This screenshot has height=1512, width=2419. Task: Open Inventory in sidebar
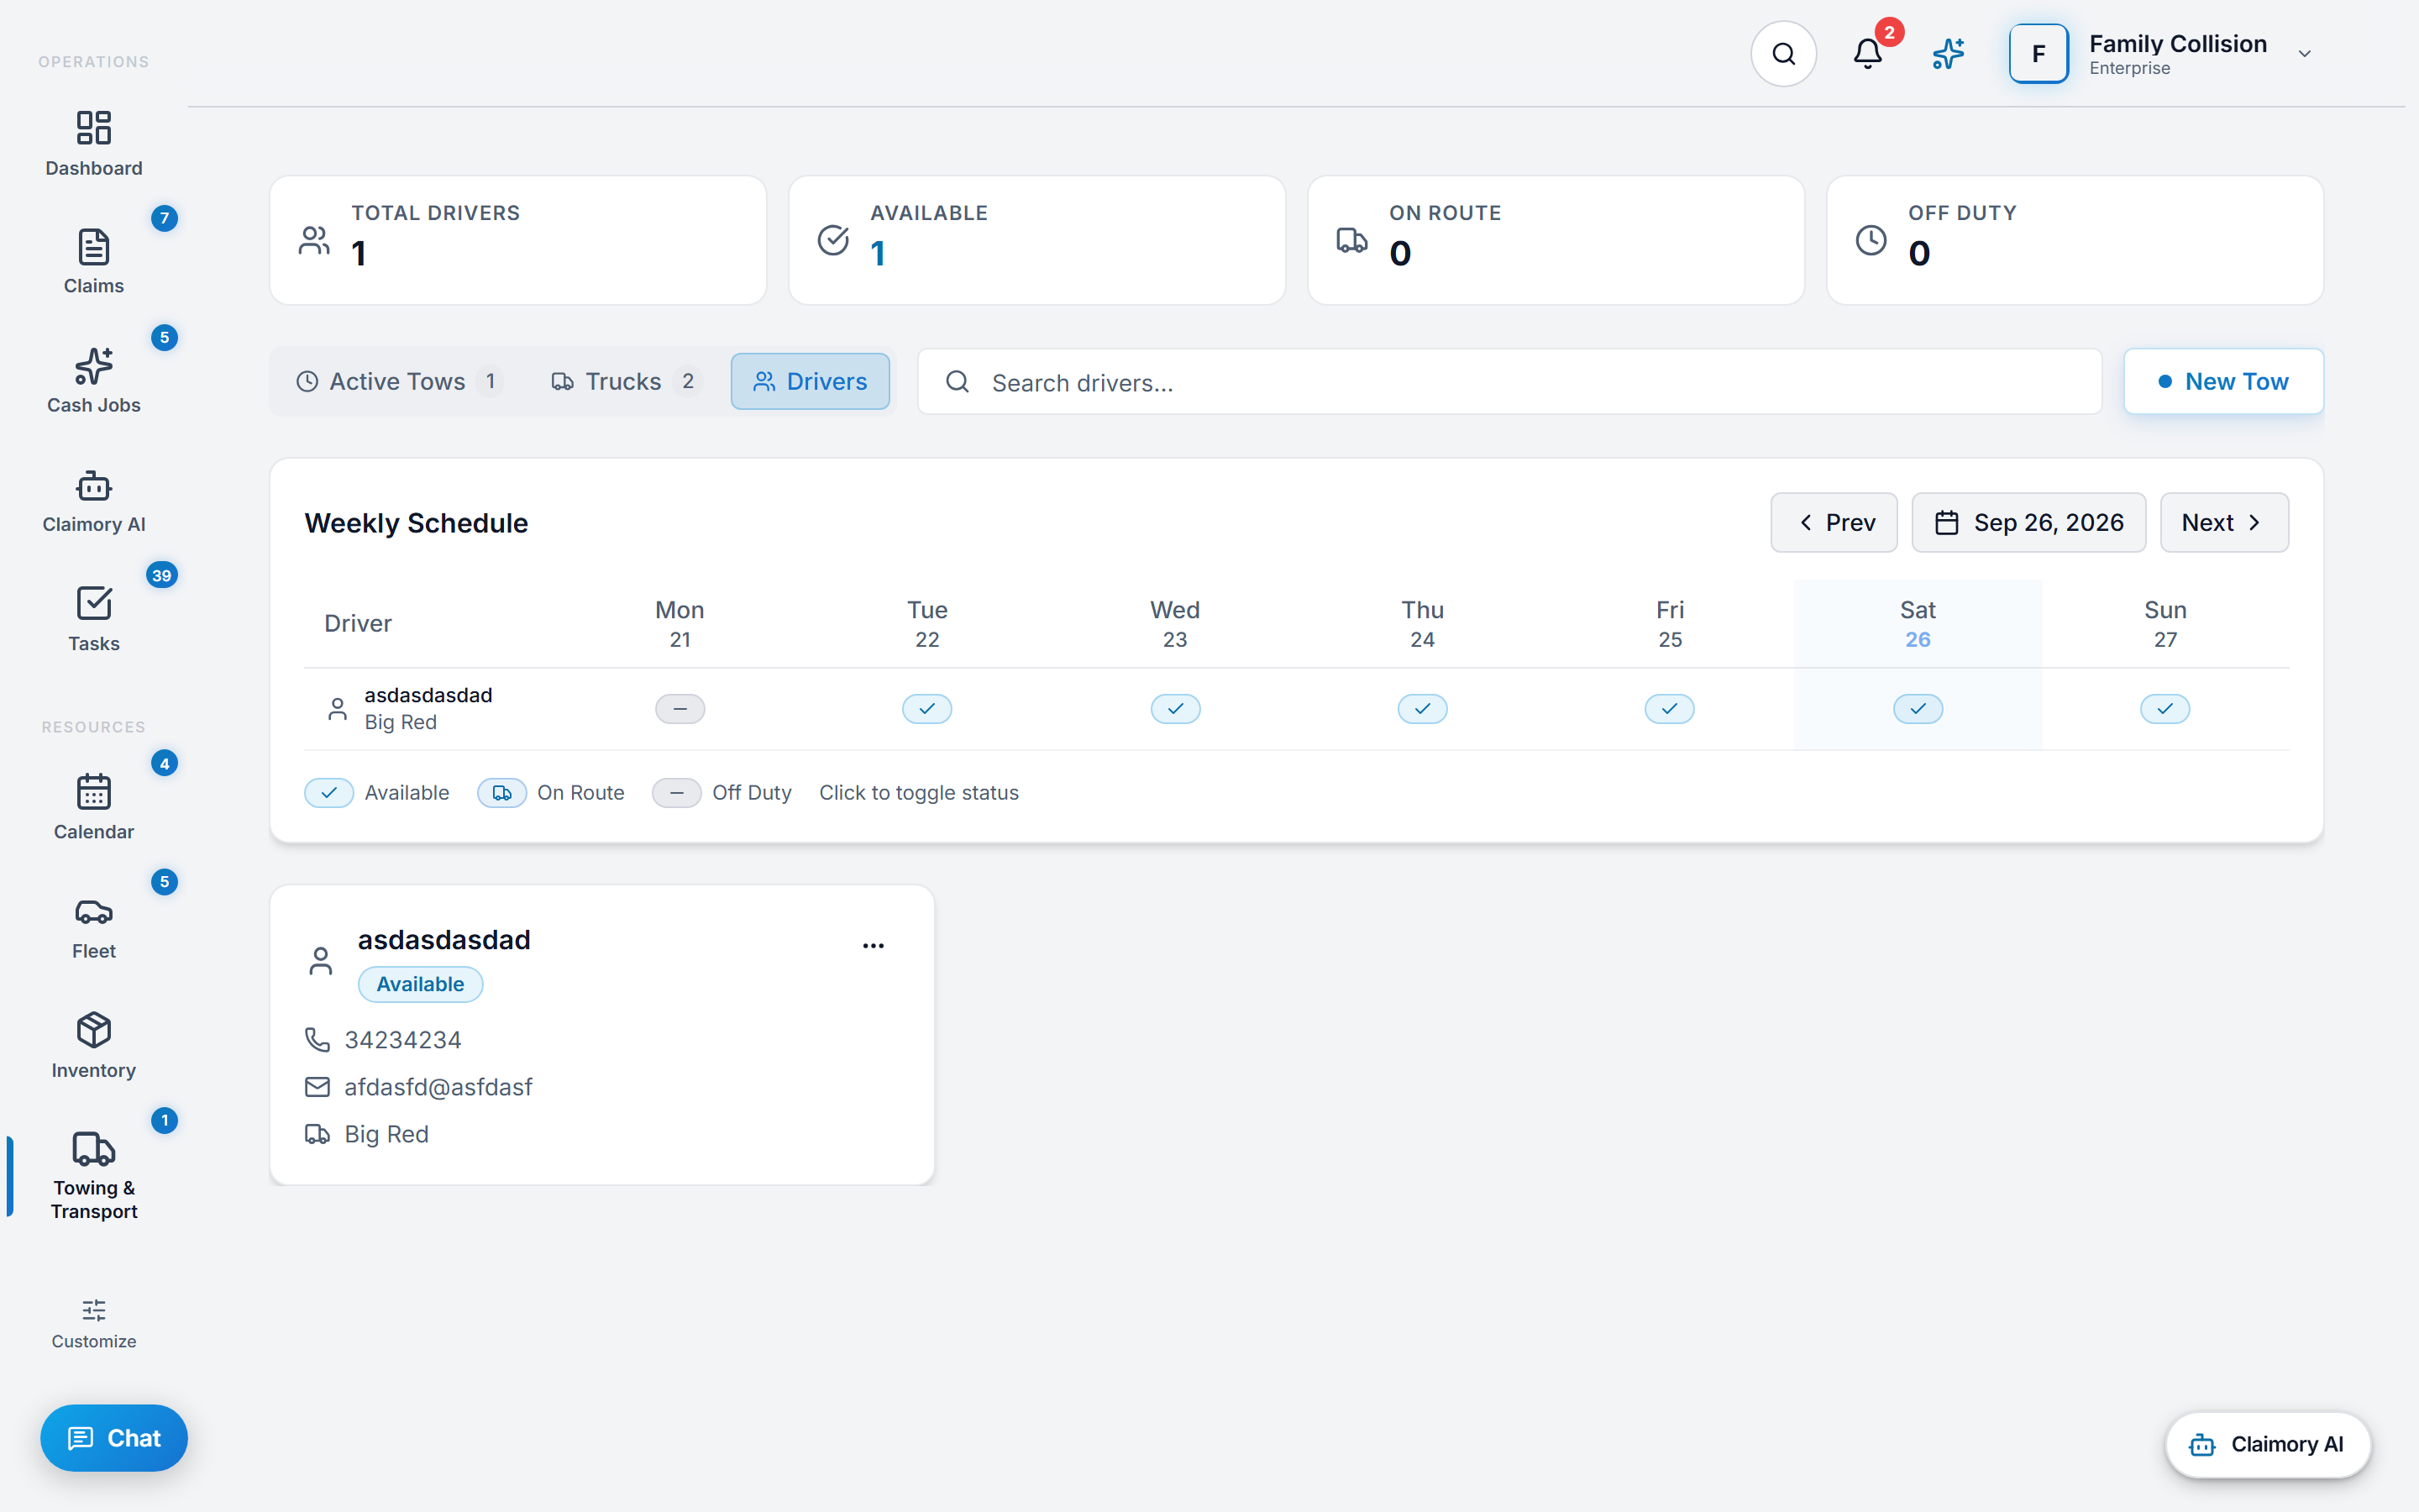click(x=94, y=1046)
